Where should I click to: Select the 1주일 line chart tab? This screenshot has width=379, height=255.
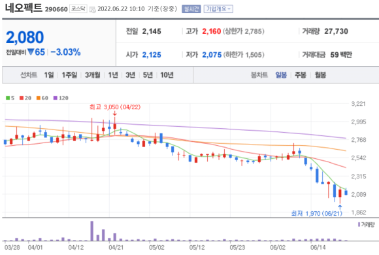tap(69, 75)
